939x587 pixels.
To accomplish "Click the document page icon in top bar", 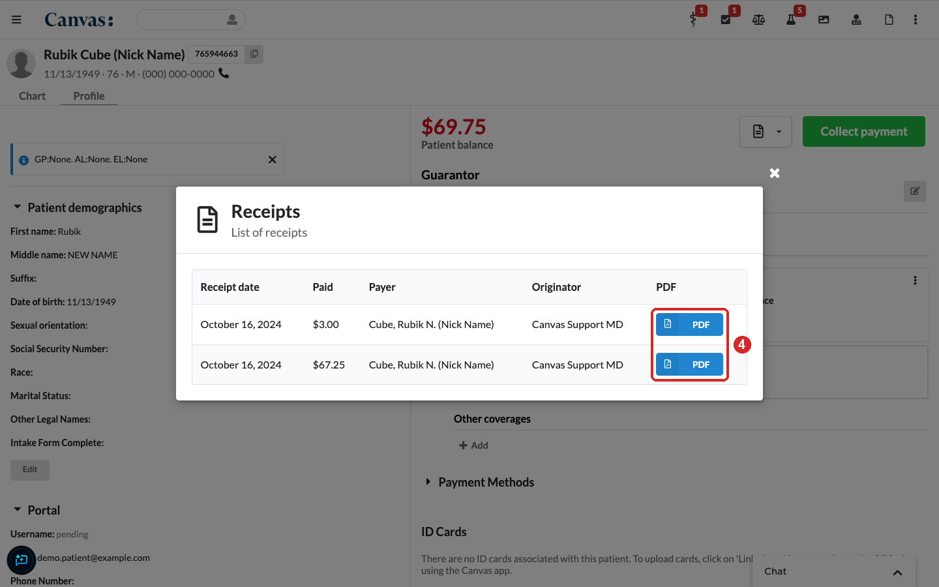I will pos(889,20).
